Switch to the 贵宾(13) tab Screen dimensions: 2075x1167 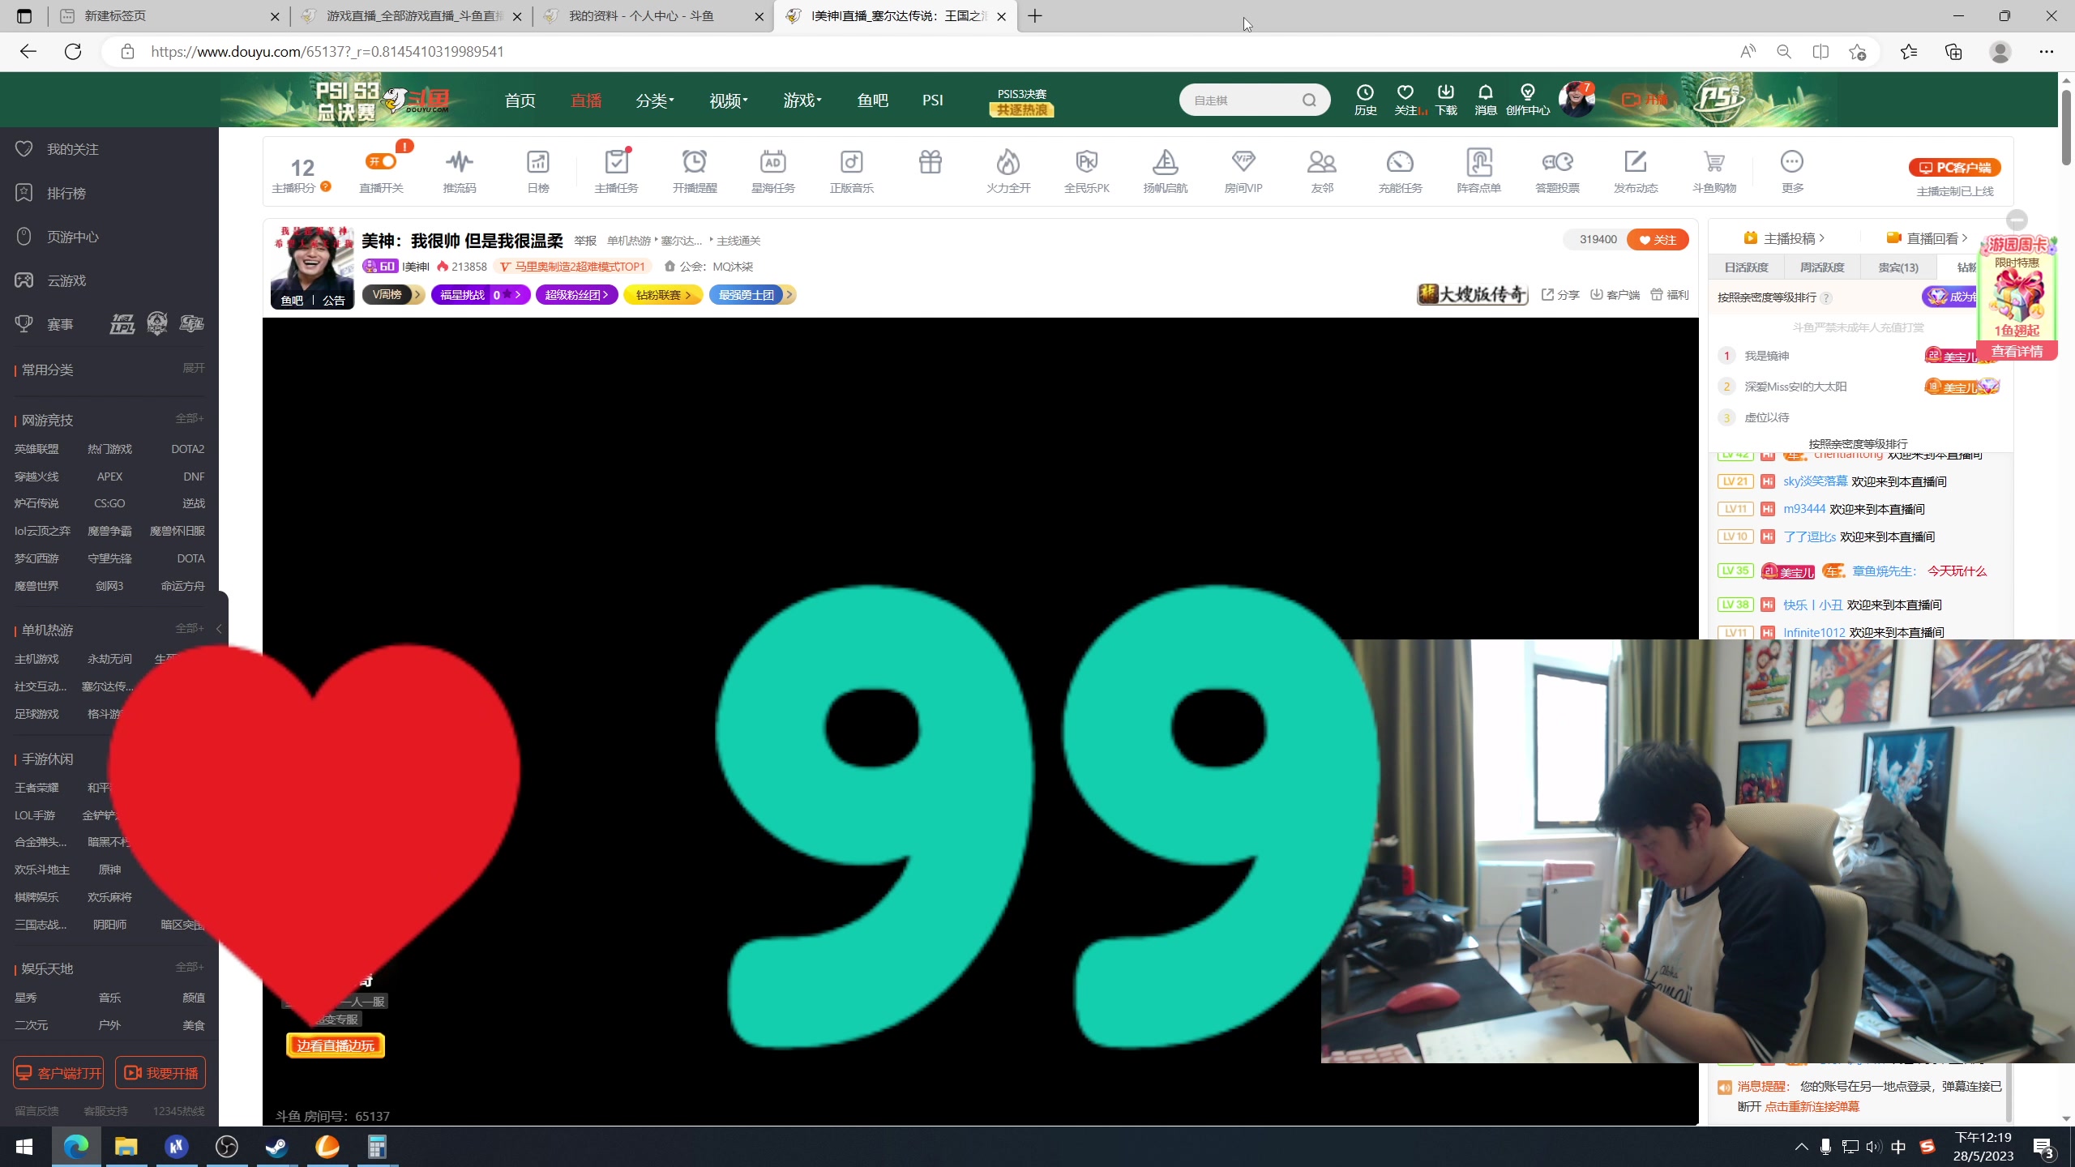tap(1898, 267)
